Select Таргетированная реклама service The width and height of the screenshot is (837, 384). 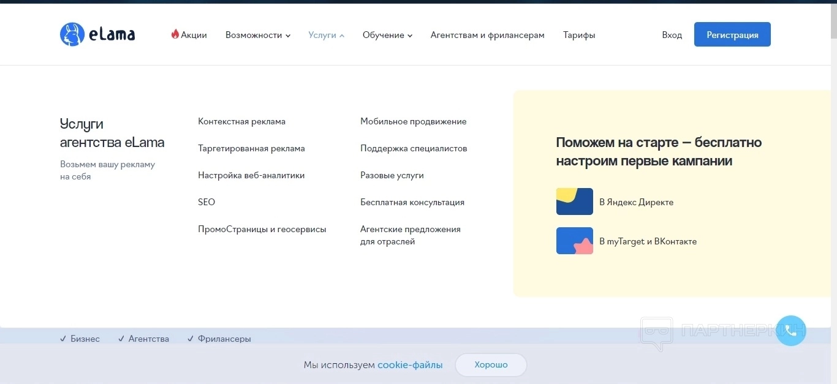coord(251,148)
